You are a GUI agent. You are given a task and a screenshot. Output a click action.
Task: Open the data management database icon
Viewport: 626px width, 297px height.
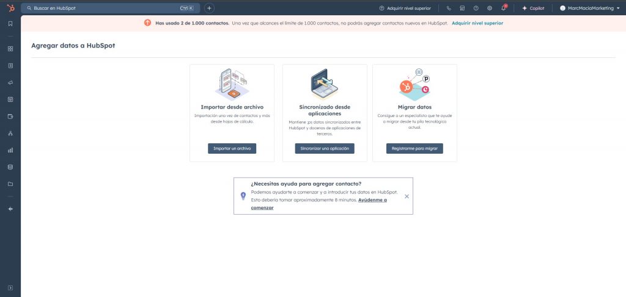(x=10, y=166)
